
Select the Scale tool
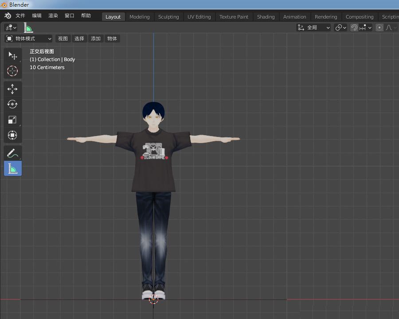pyautogui.click(x=12, y=120)
